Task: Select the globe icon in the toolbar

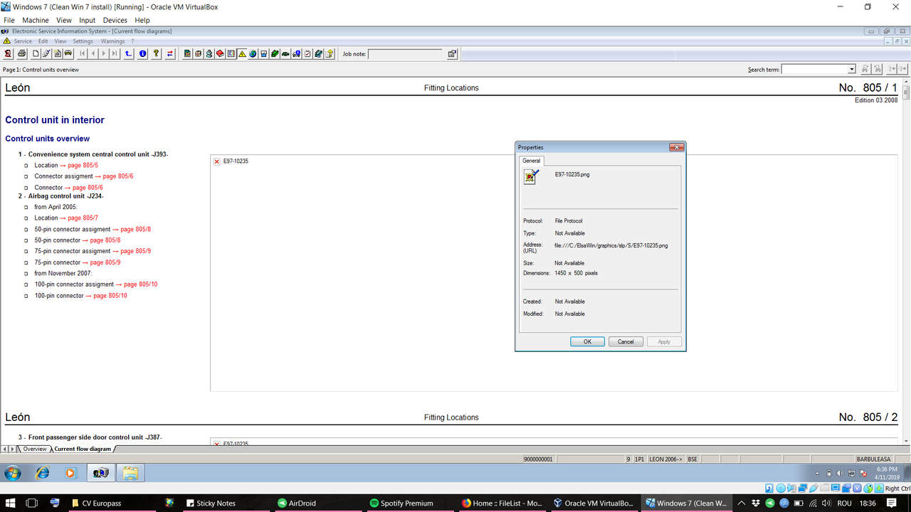Action: tap(253, 53)
